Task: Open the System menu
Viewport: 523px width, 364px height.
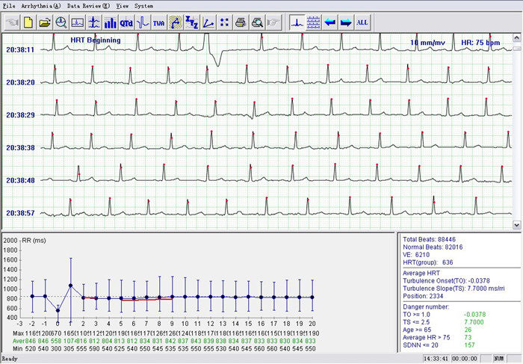Action: [145, 5]
